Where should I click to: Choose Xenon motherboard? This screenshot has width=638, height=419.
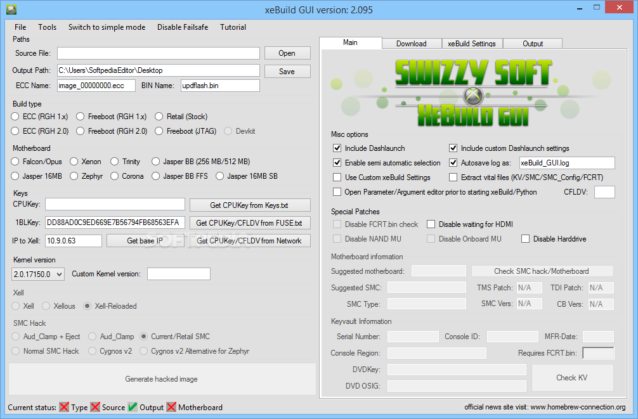pyautogui.click(x=86, y=162)
